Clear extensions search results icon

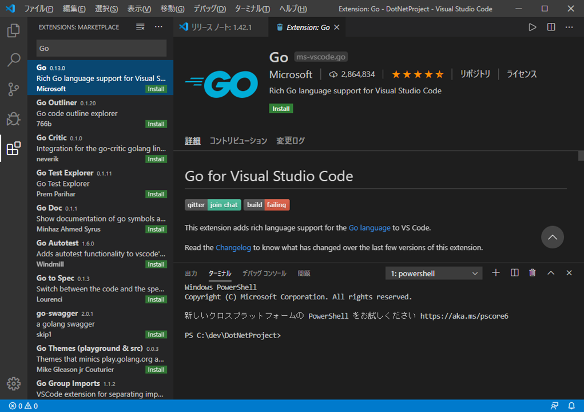[140, 27]
